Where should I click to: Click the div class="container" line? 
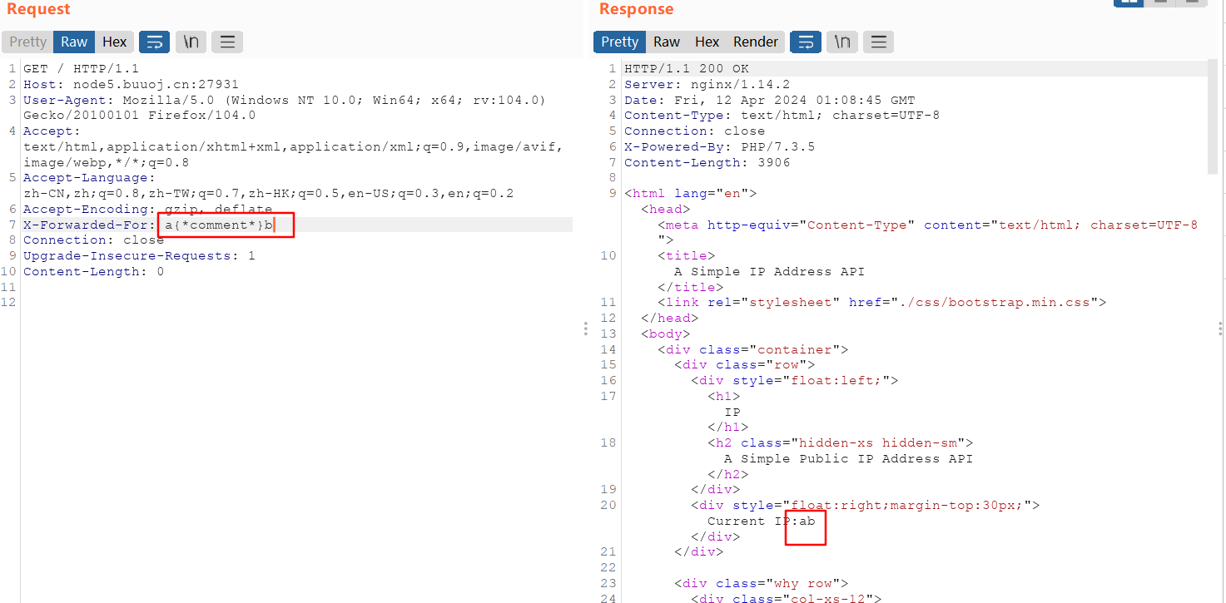click(x=753, y=350)
